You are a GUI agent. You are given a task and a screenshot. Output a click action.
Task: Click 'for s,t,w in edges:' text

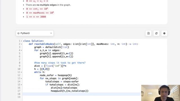pyautogui.click(x=47, y=50)
